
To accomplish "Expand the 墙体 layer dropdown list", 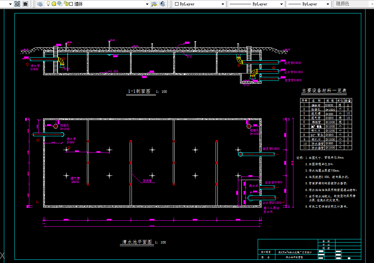I will [147, 4].
